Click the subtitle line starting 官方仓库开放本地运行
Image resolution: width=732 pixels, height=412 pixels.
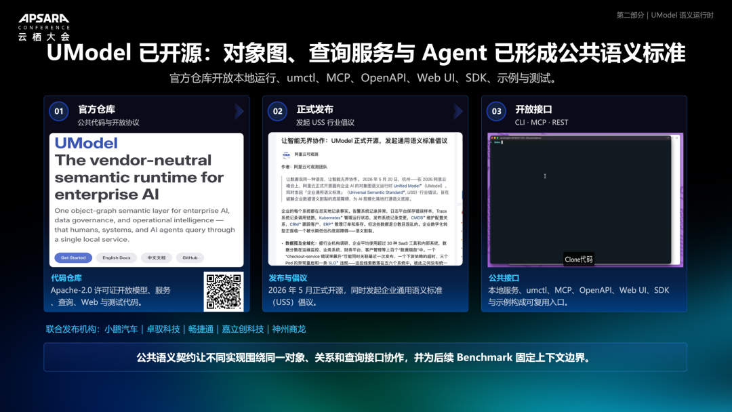(x=364, y=78)
